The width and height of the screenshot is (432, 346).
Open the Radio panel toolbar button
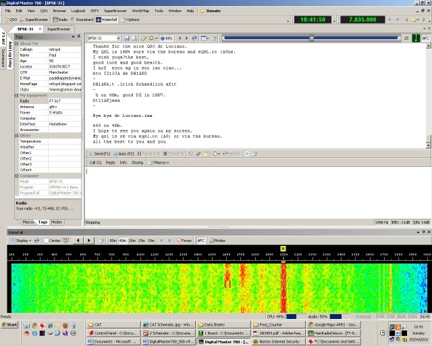pos(60,20)
